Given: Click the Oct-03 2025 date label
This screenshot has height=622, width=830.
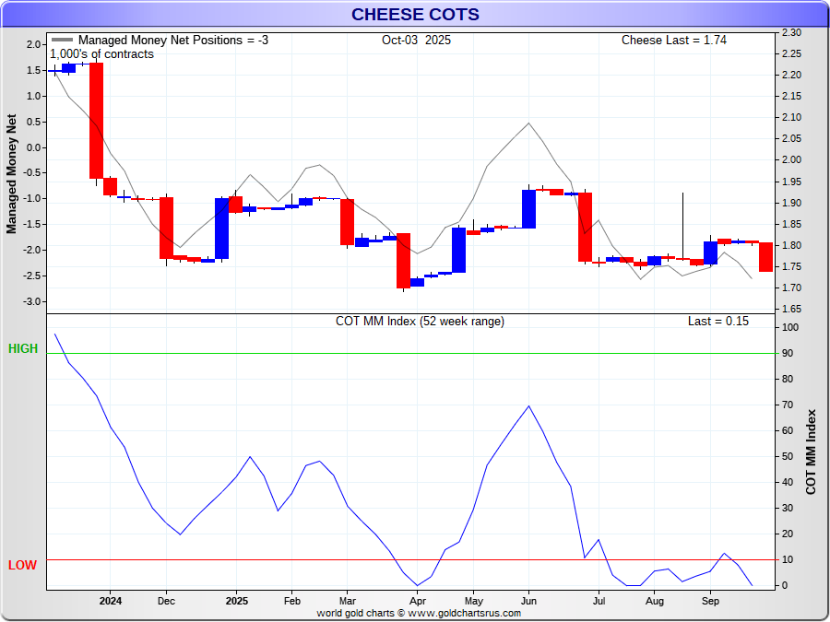Looking at the screenshot, I should 416,41.
